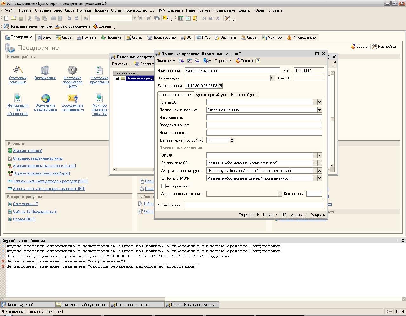The height and width of the screenshot is (316, 406).
Task: Open Организации icon on start panel
Action: (45, 70)
